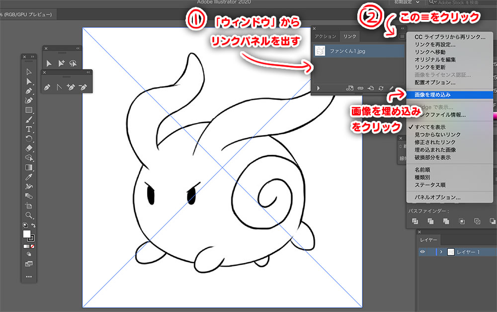
Task: Choose リンクを更新 from the menu
Action: [x=430, y=67]
